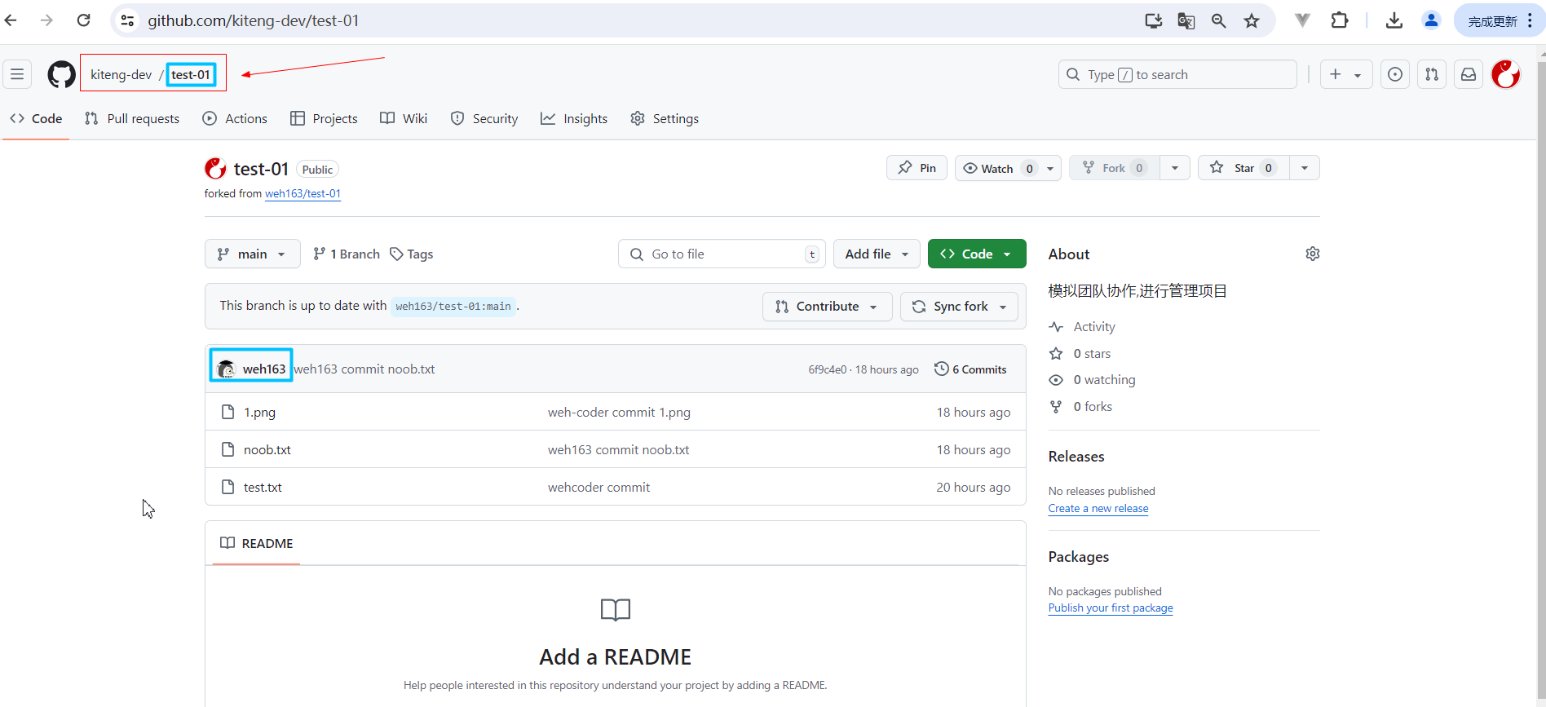Open the Activity link in About
Viewport: 1546px width, 707px height.
click(1094, 326)
